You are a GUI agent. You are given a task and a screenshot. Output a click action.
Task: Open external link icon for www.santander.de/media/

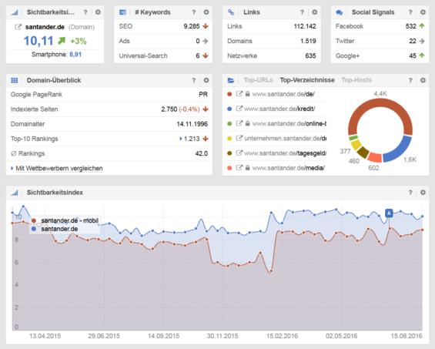coord(239,168)
